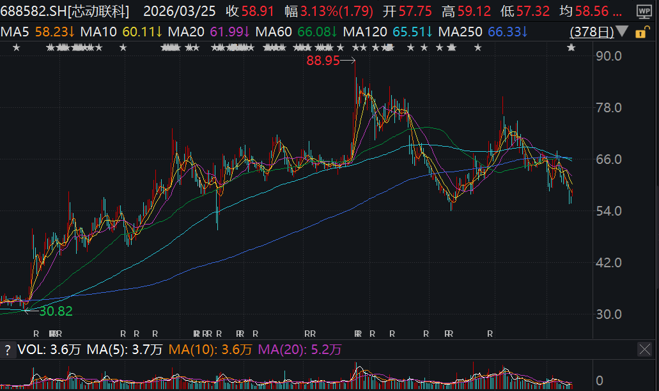Viewport: 659px width, 391px height.
Task: Click the WP logo icon
Action: click(644, 11)
